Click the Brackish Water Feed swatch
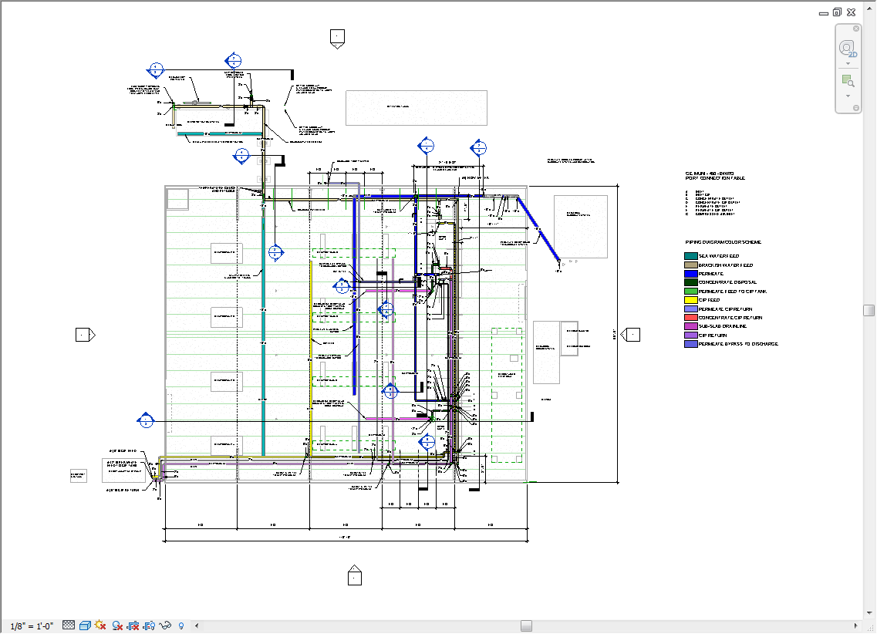The height and width of the screenshot is (634, 877). point(691,265)
